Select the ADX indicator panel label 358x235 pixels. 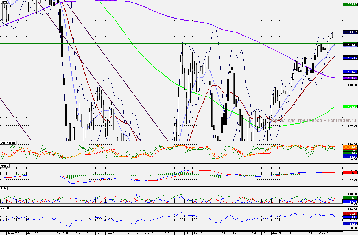tap(4, 188)
